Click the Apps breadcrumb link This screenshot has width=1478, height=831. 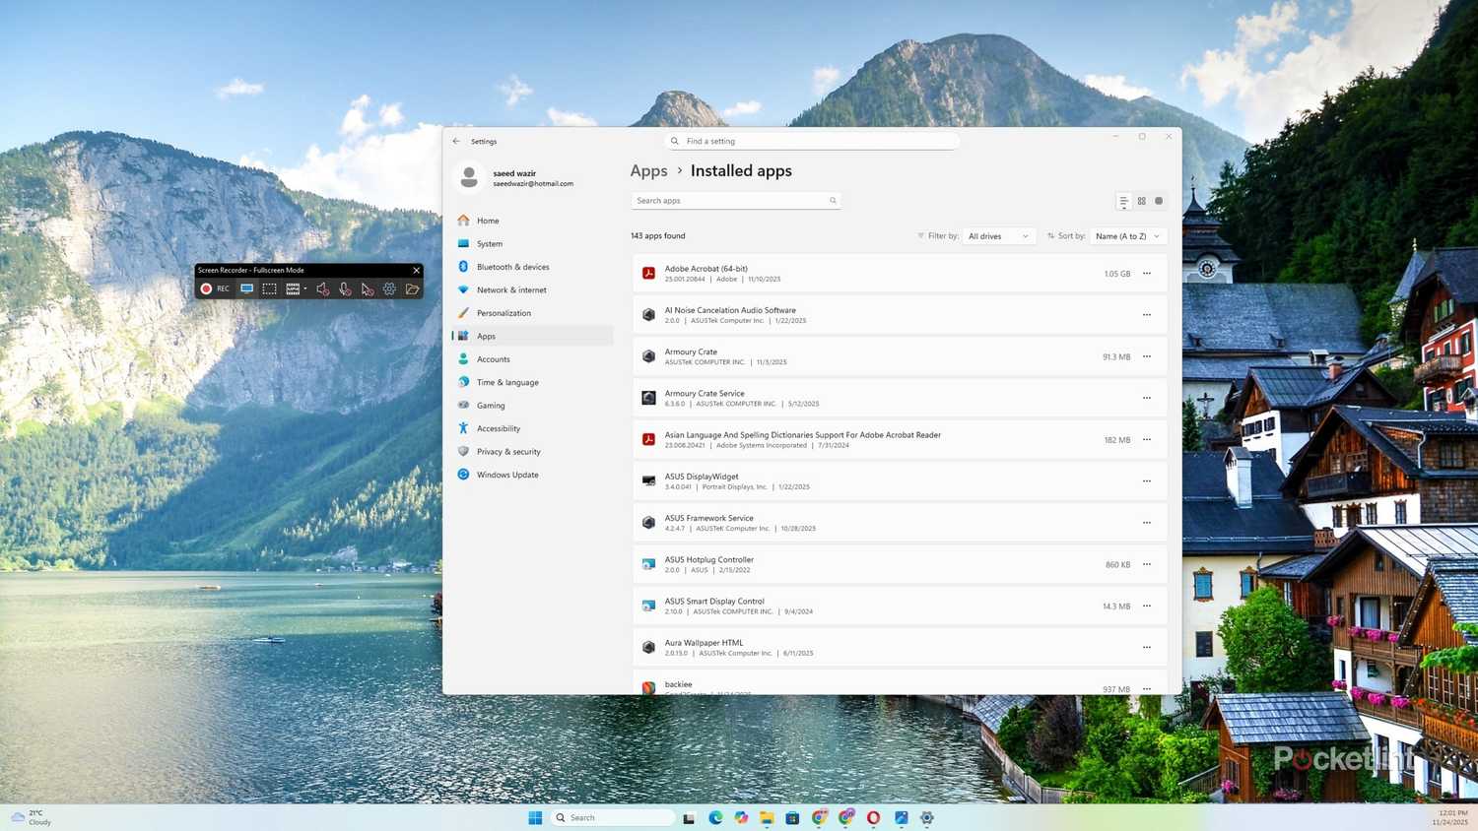[648, 171]
